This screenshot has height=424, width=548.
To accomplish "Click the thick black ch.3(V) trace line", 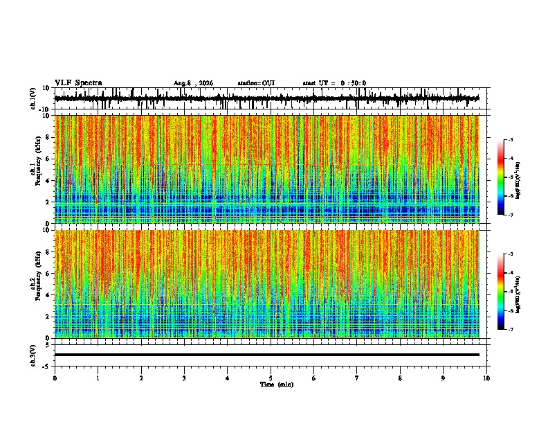I will tap(267, 355).
